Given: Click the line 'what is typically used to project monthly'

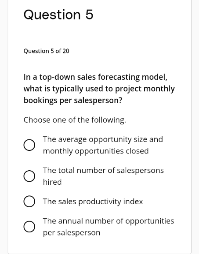Looking at the screenshot, I should (99, 89).
